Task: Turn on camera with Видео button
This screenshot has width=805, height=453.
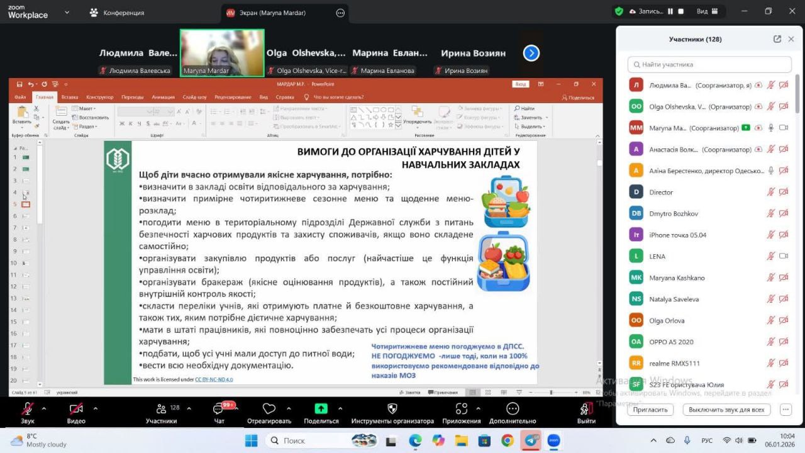Action: tap(76, 409)
